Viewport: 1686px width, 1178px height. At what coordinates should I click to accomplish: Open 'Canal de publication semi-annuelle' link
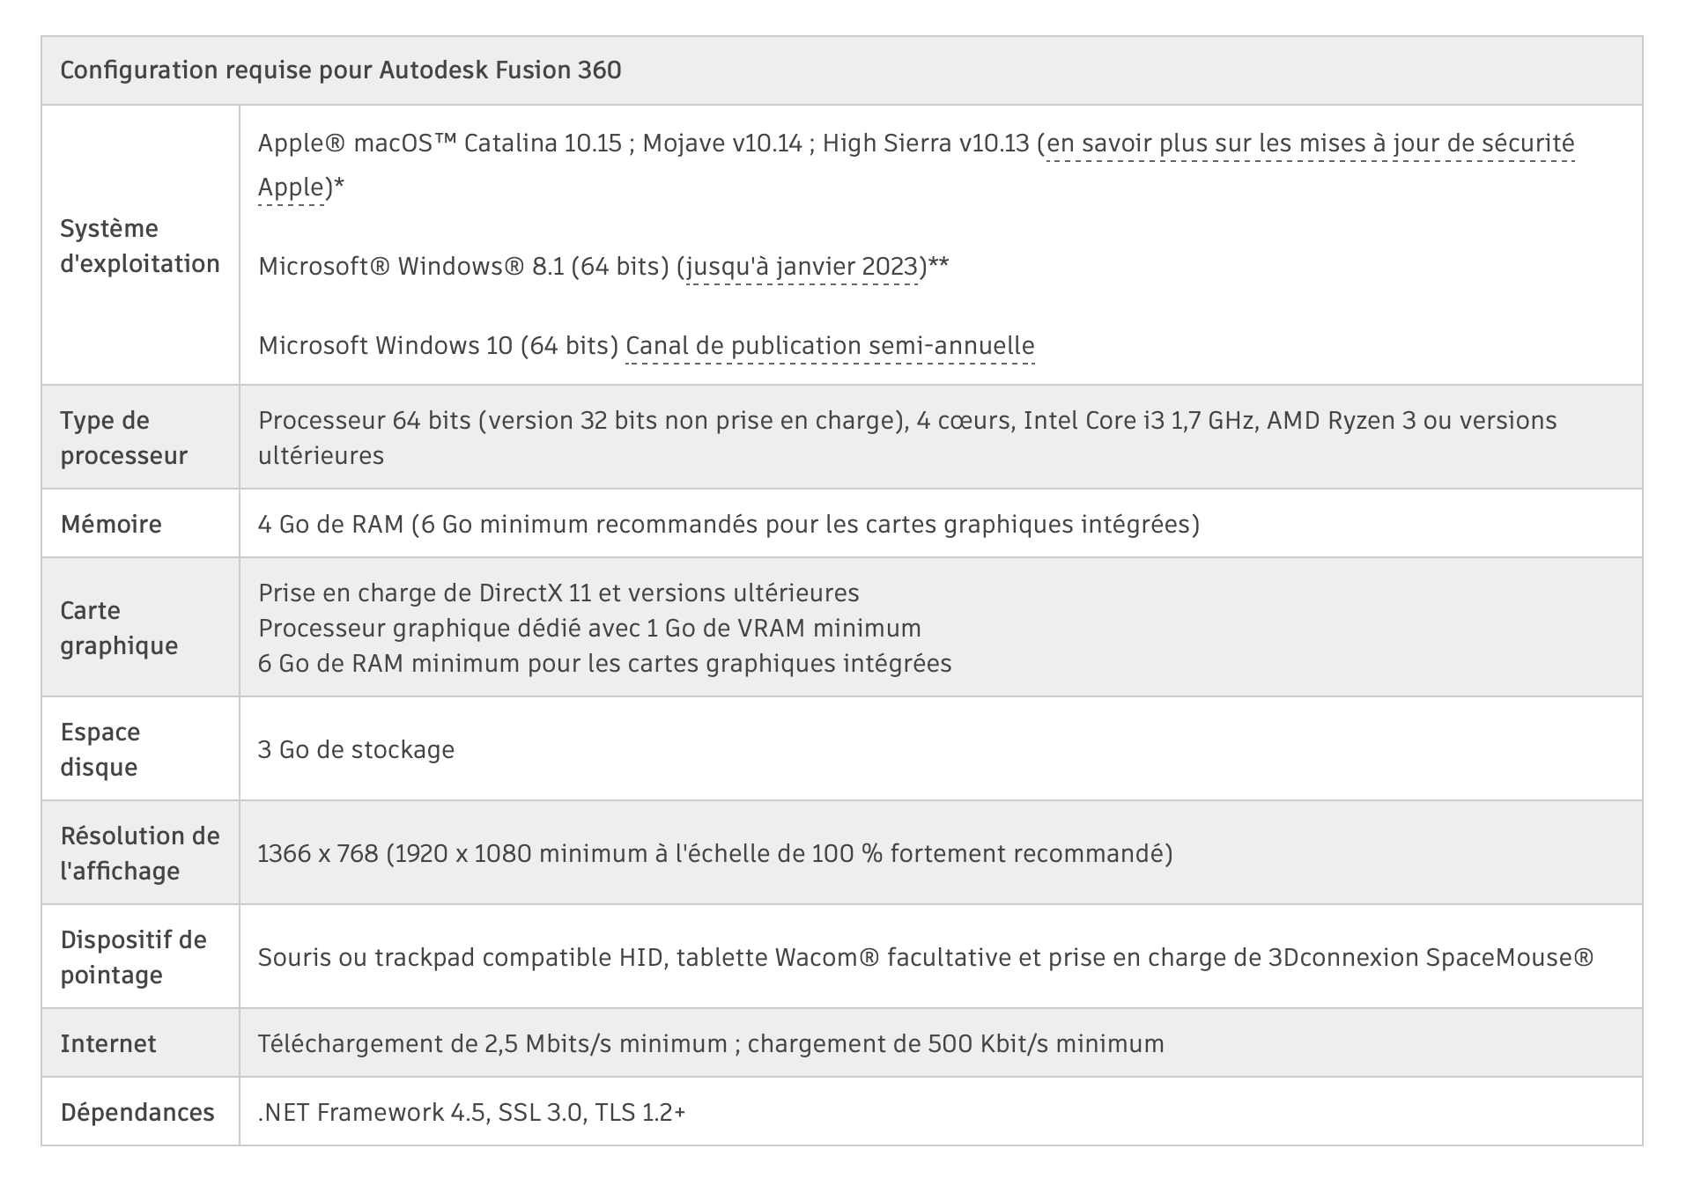point(830,346)
